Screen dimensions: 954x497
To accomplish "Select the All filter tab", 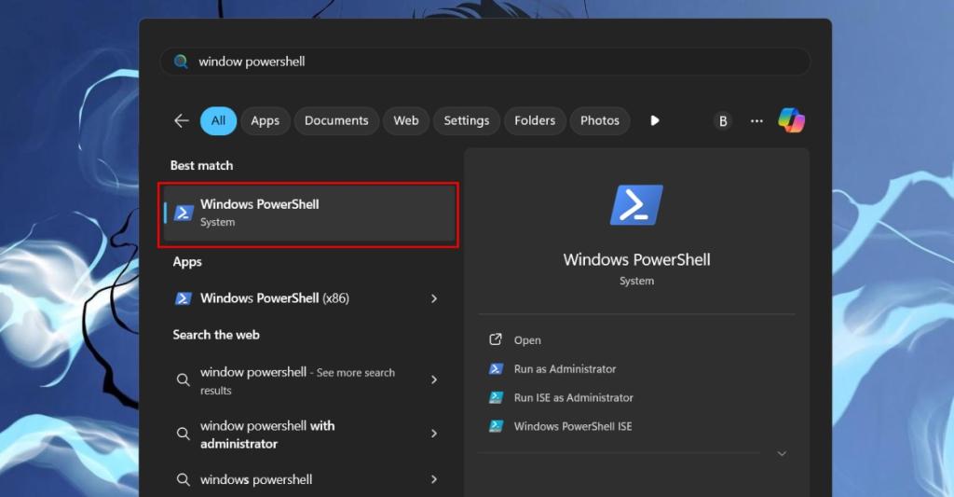I will point(218,120).
